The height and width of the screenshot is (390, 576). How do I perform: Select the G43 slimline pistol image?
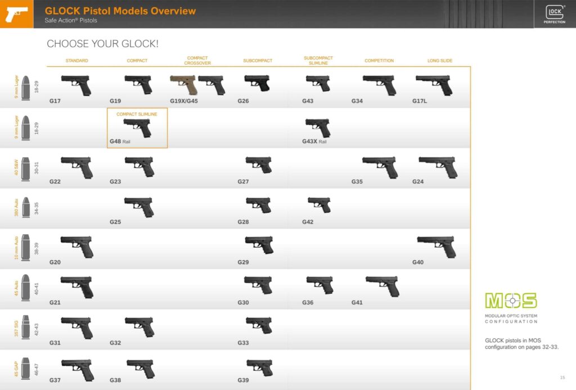click(x=318, y=83)
